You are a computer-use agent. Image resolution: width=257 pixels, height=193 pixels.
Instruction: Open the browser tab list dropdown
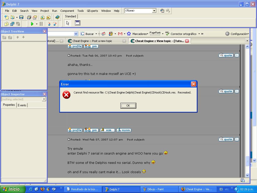(x=247, y=41)
